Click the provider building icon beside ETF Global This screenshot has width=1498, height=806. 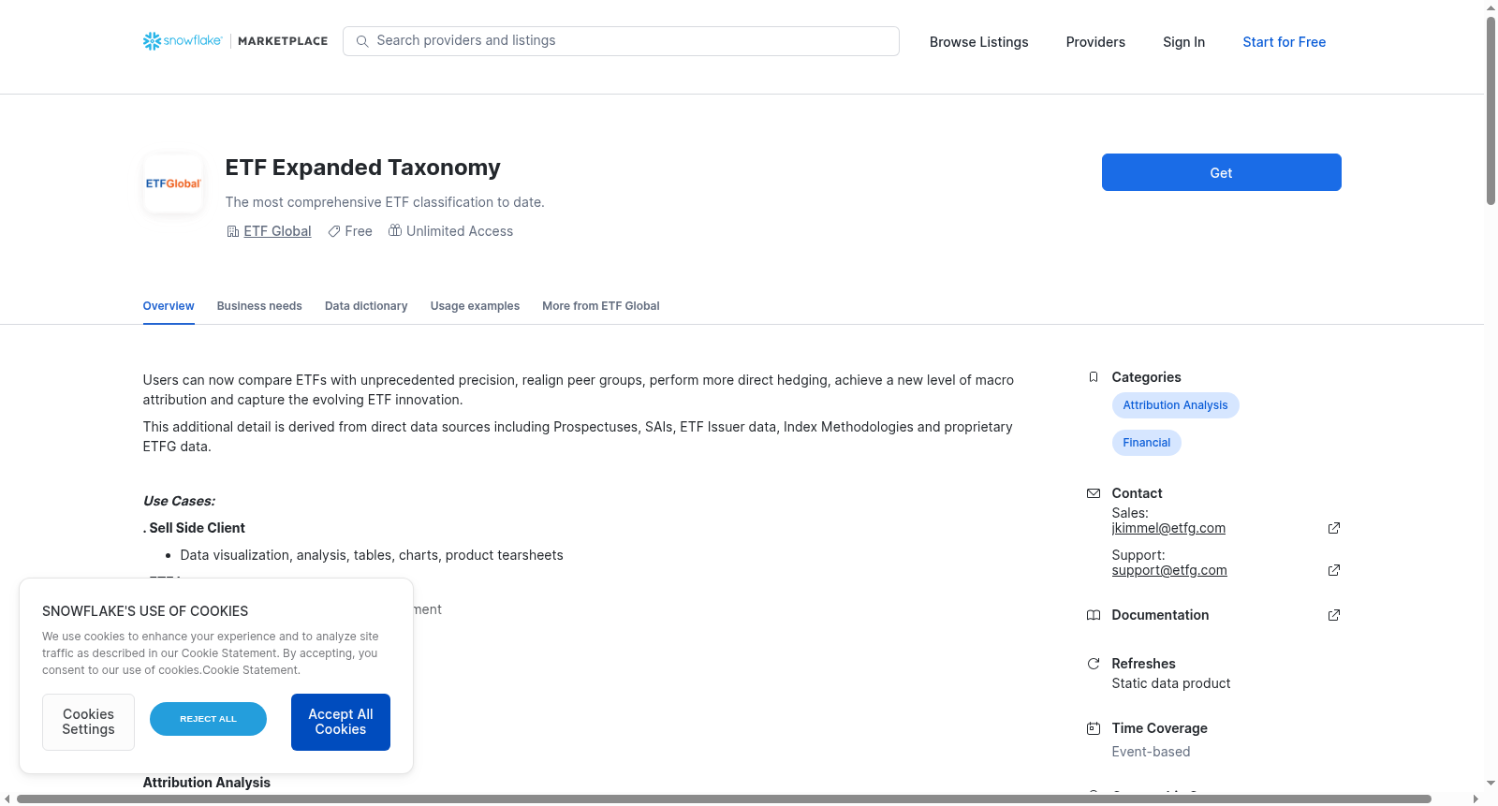(233, 231)
